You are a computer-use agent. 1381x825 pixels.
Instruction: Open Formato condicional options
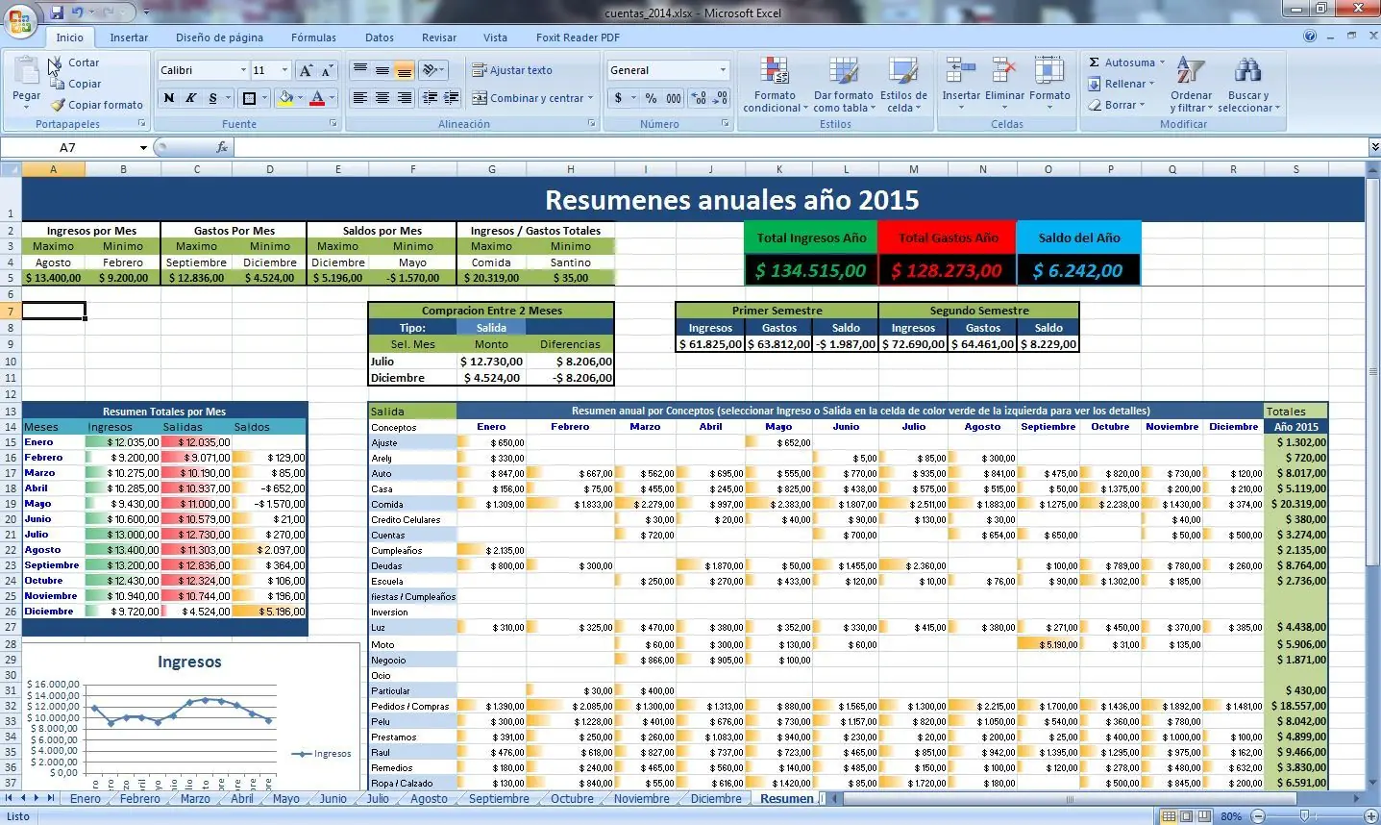tap(775, 85)
